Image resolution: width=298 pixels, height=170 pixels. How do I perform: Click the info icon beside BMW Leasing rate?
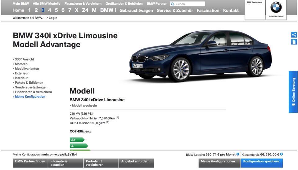click(x=238, y=154)
